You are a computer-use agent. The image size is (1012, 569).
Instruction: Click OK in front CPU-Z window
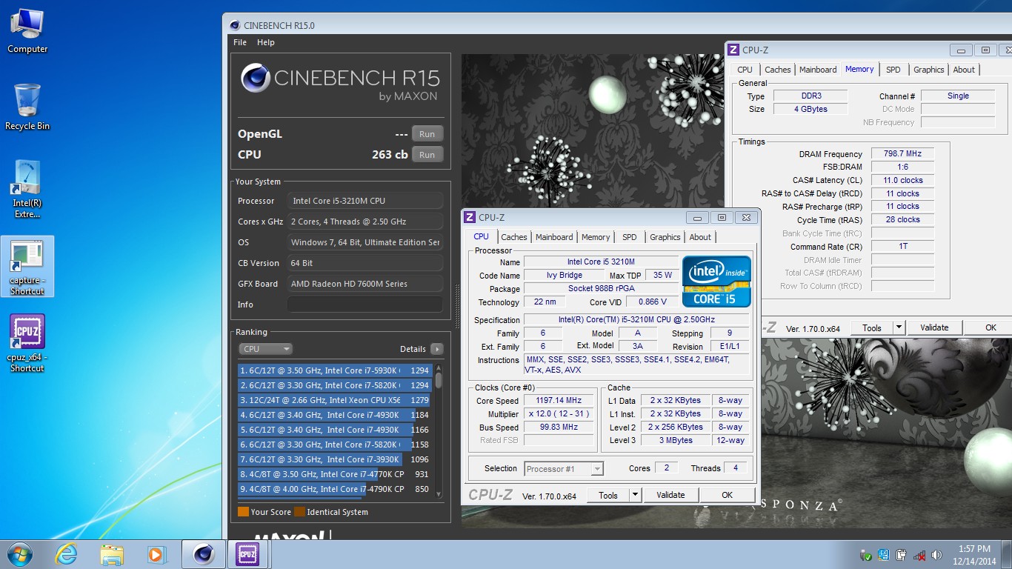[727, 495]
